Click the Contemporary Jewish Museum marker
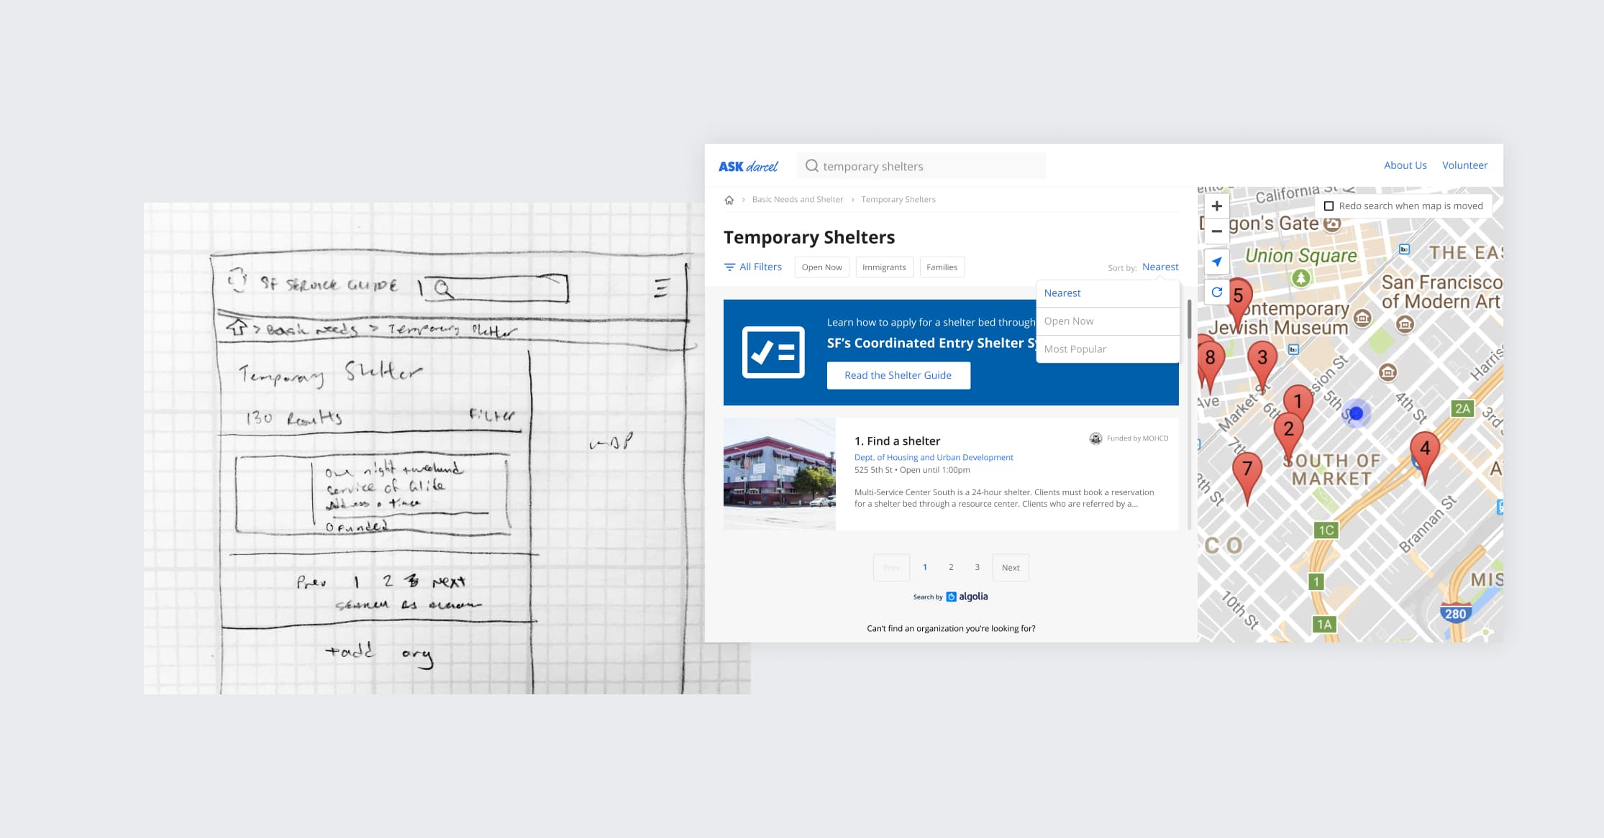The image size is (1604, 838). [1362, 317]
